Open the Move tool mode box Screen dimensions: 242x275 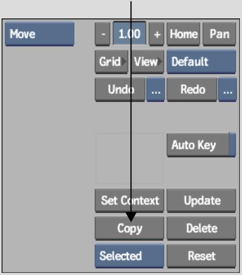tap(40, 34)
